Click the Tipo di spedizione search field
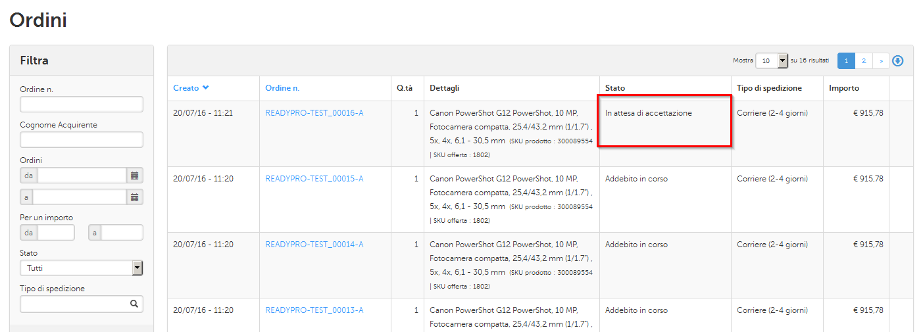This screenshot has height=332, width=923. 74,304
